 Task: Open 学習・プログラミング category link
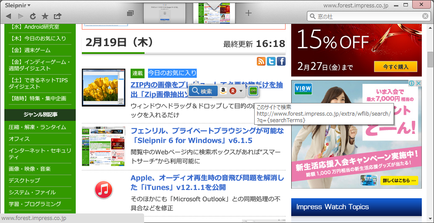(x=34, y=204)
